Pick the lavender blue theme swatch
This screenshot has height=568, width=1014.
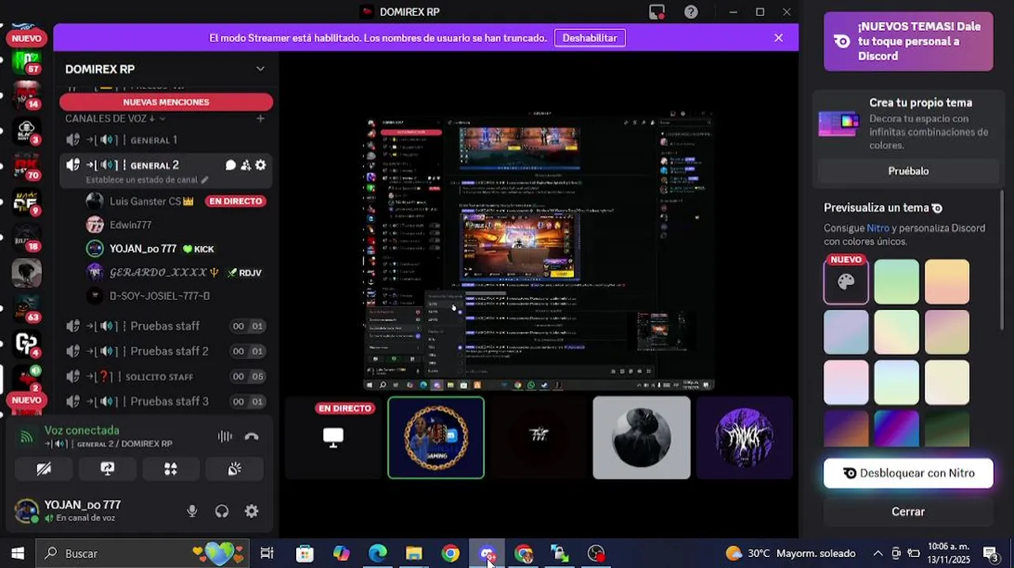pos(846,332)
